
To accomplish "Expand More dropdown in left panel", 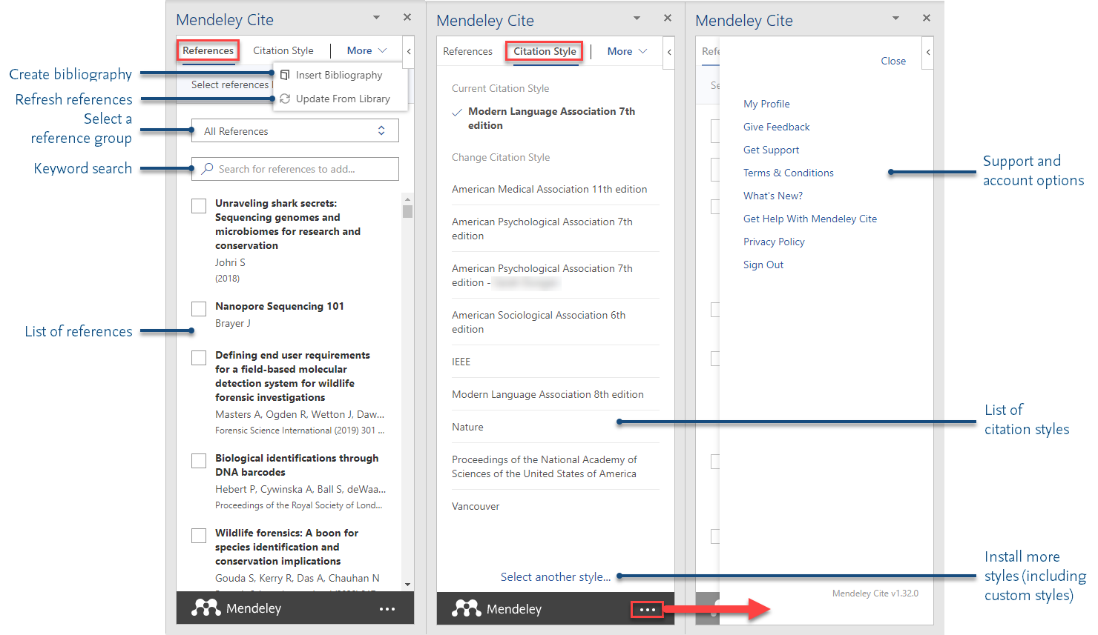I will click(367, 50).
